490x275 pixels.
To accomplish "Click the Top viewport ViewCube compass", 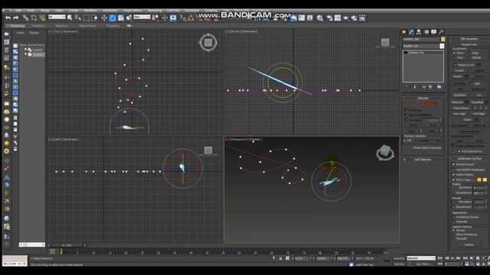I will coord(208,43).
